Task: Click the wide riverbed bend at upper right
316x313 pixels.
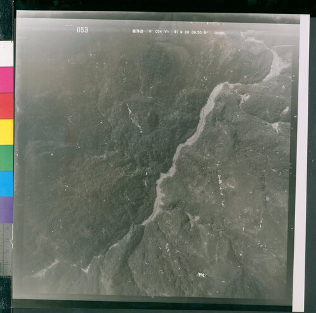Action: click(x=276, y=65)
